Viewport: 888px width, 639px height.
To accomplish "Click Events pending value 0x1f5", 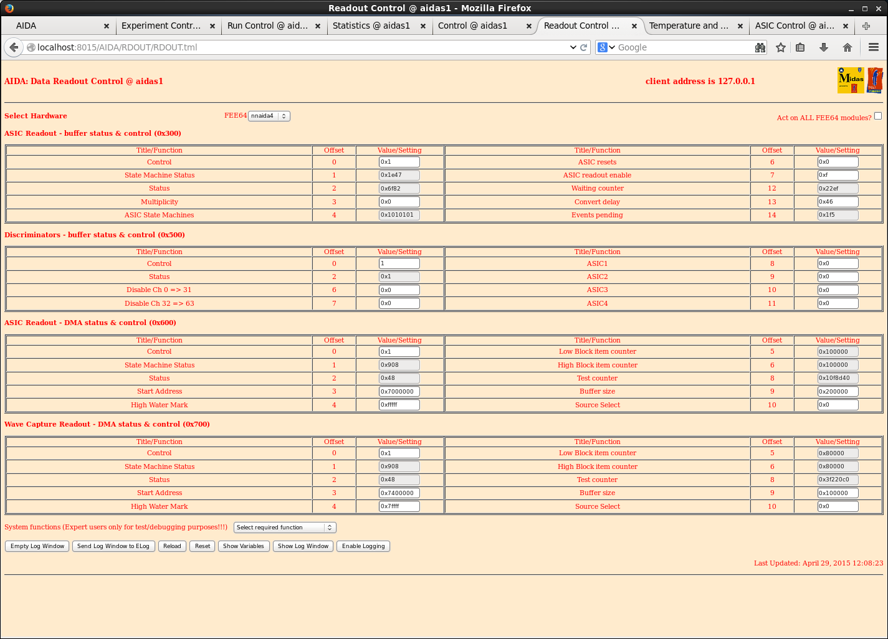I will [x=838, y=215].
